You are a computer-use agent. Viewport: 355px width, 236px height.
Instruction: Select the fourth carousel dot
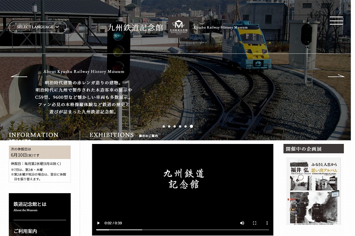point(180,127)
